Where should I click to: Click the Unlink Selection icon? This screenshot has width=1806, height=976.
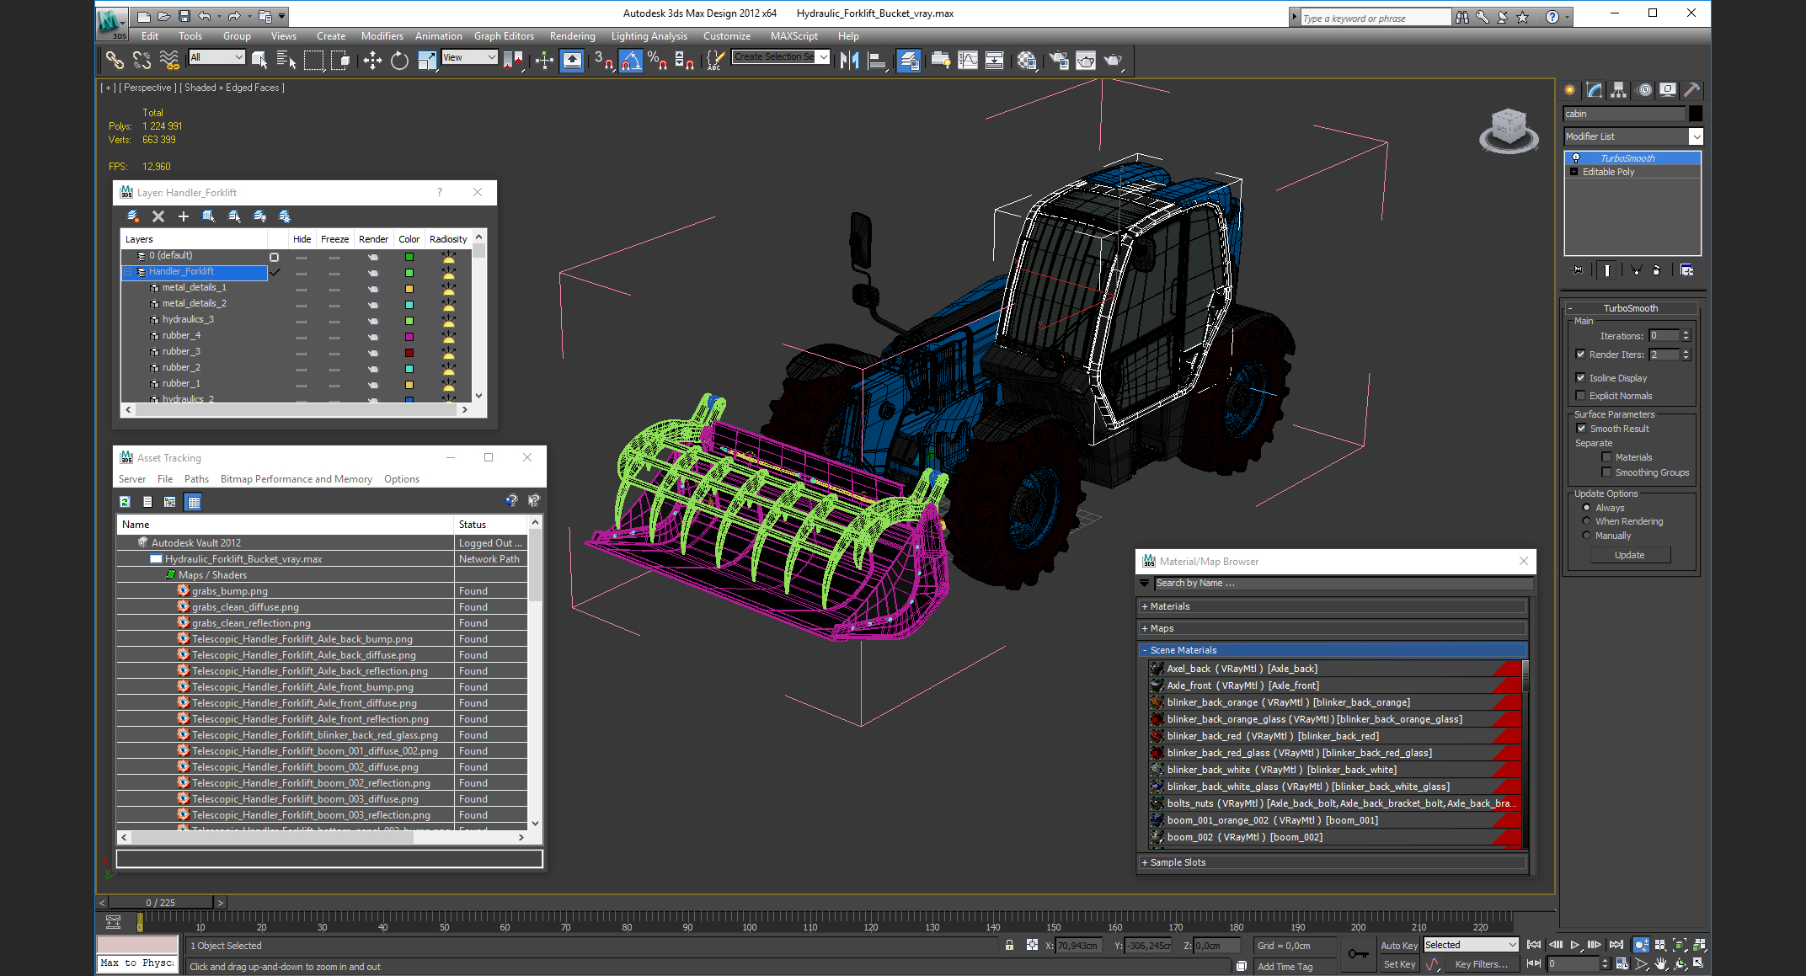click(142, 60)
